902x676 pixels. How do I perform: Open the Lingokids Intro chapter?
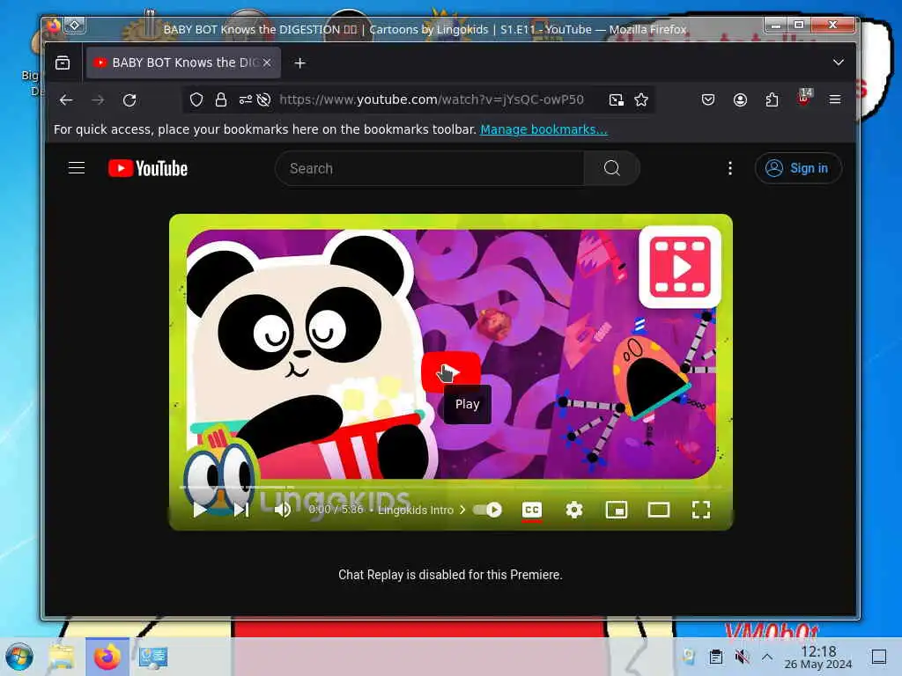pos(421,510)
